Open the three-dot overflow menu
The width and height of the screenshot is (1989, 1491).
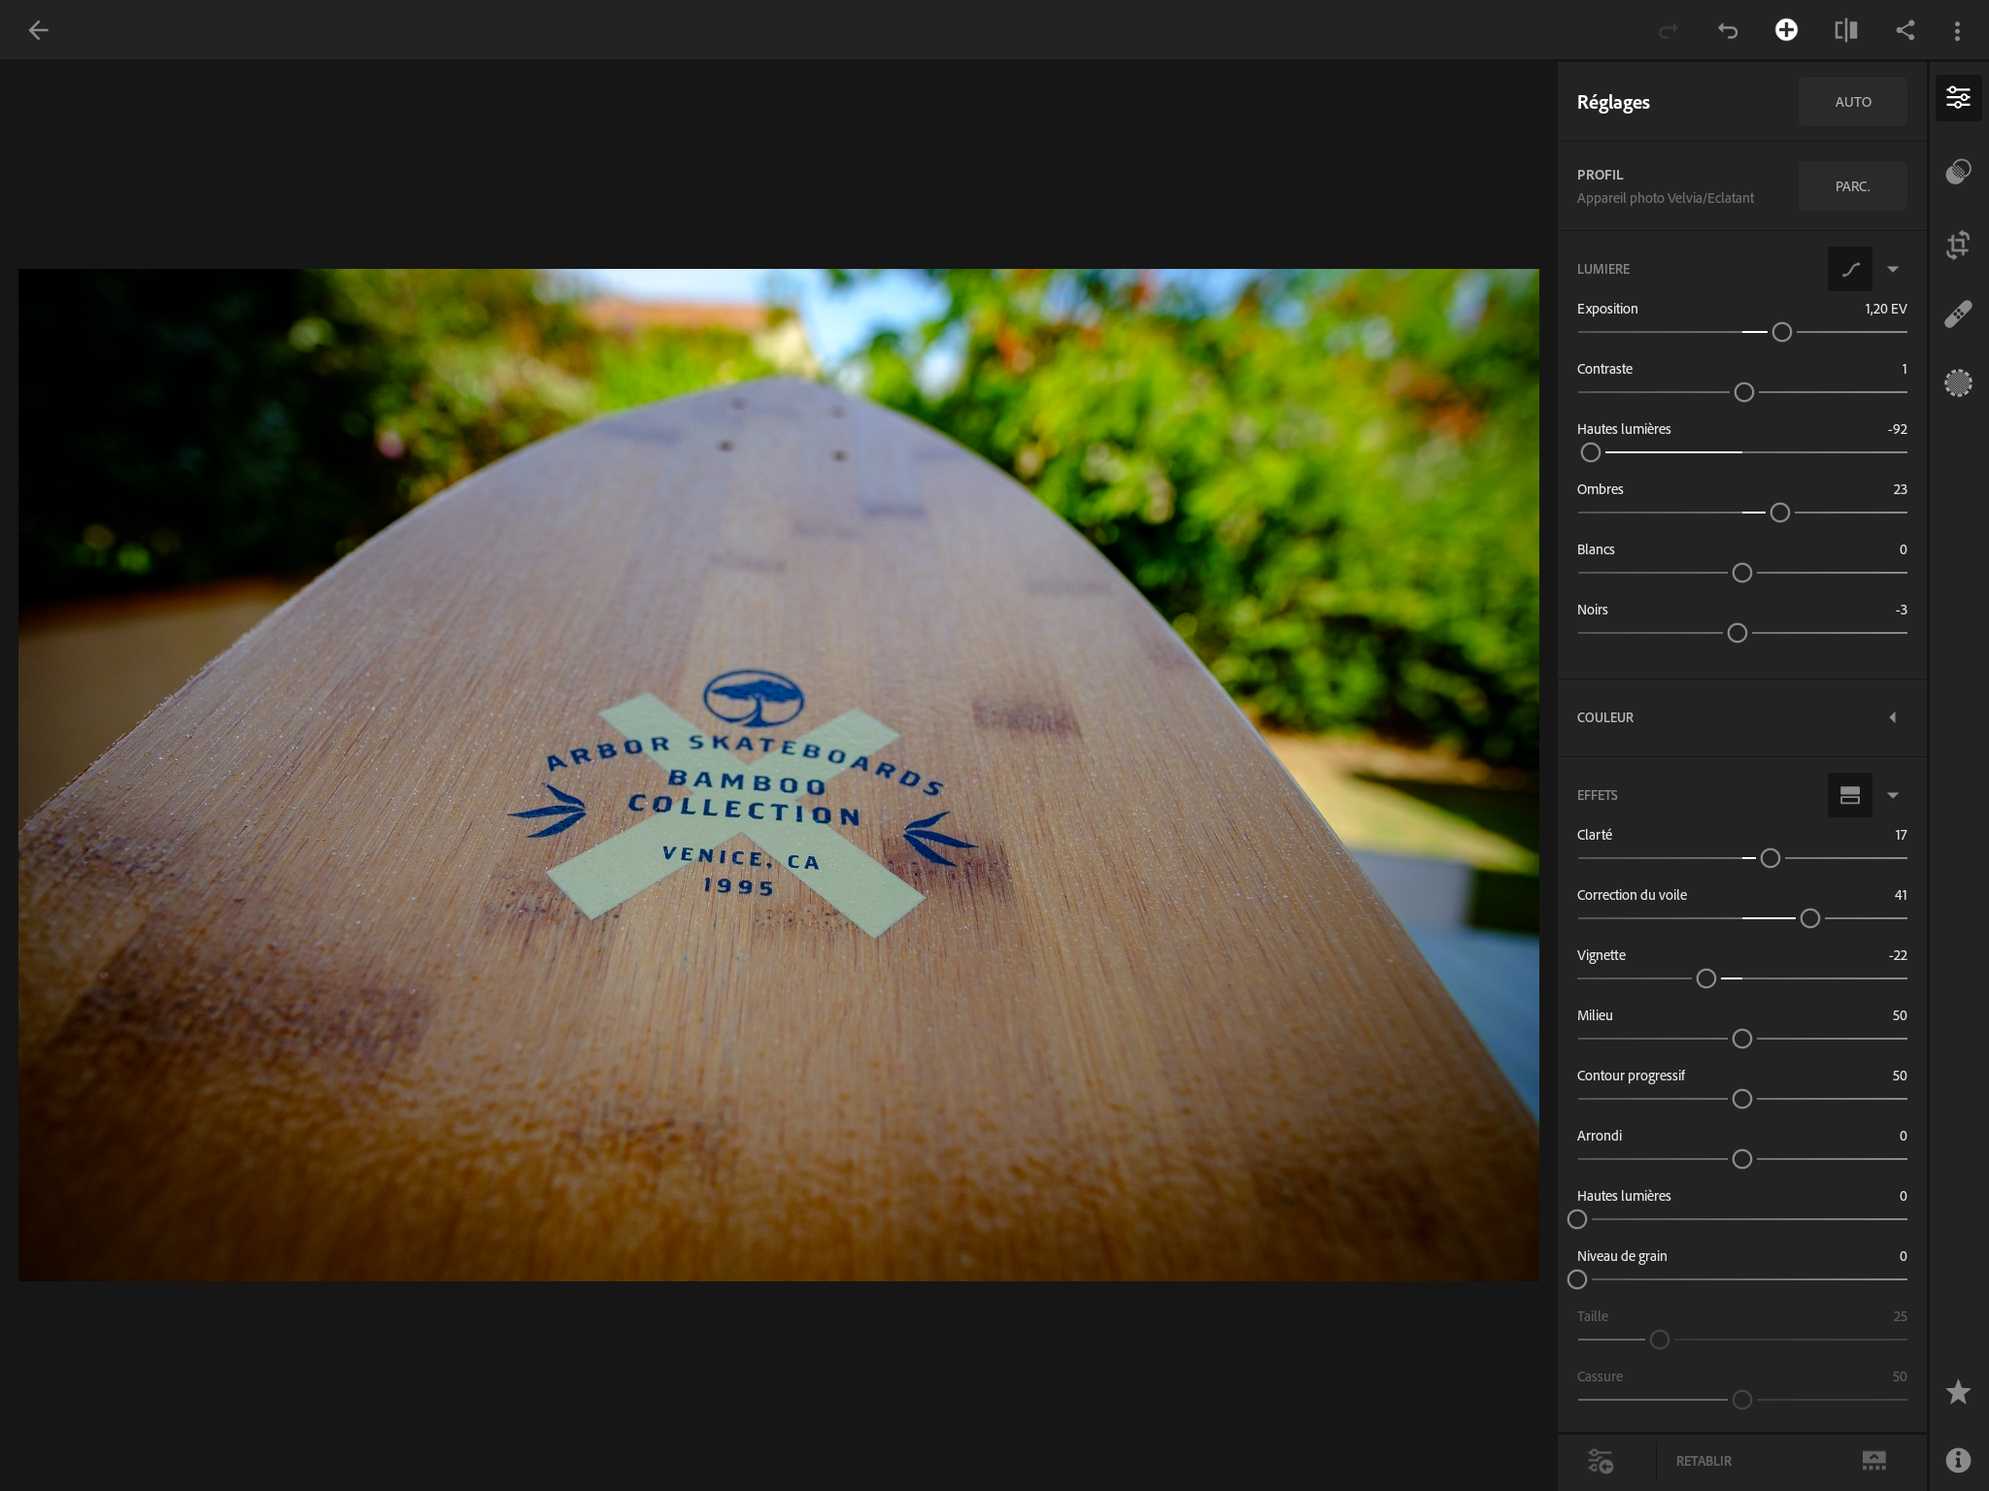pyautogui.click(x=1957, y=31)
